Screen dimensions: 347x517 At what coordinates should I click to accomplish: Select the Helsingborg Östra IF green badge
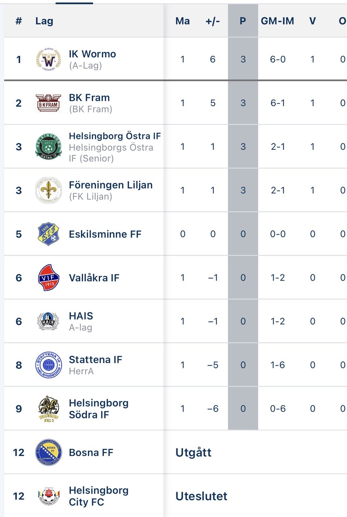point(48,147)
